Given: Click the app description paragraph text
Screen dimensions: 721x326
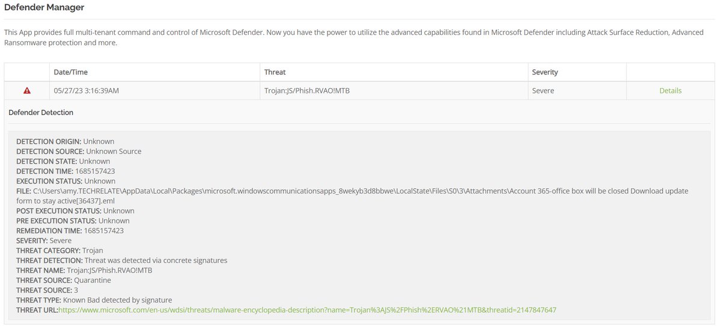Looking at the screenshot, I should (x=354, y=37).
